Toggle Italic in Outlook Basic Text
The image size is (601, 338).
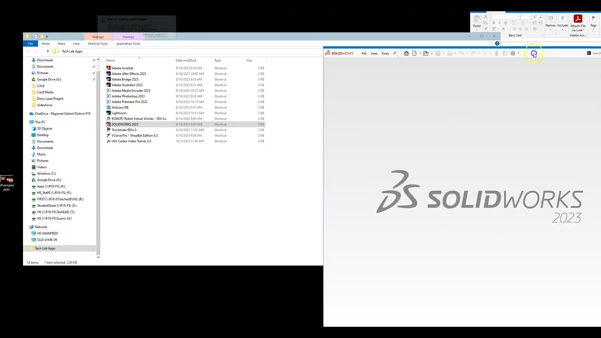(499, 23)
